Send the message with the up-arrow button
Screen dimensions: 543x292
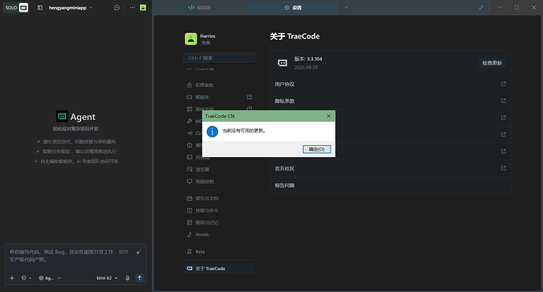coord(139,278)
